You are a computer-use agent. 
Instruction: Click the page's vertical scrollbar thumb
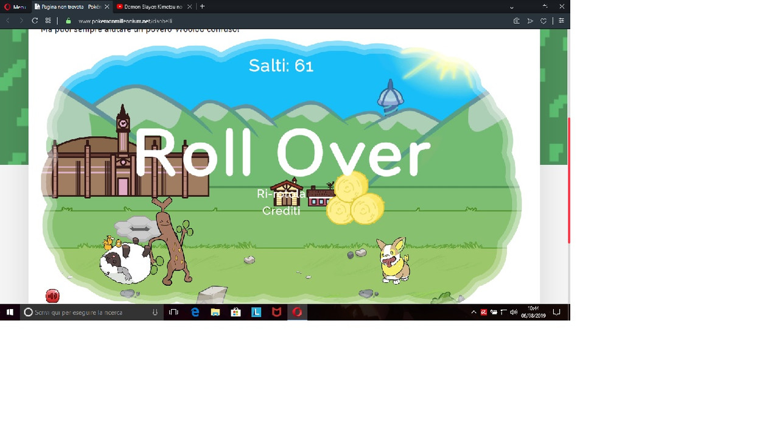tap(568, 180)
